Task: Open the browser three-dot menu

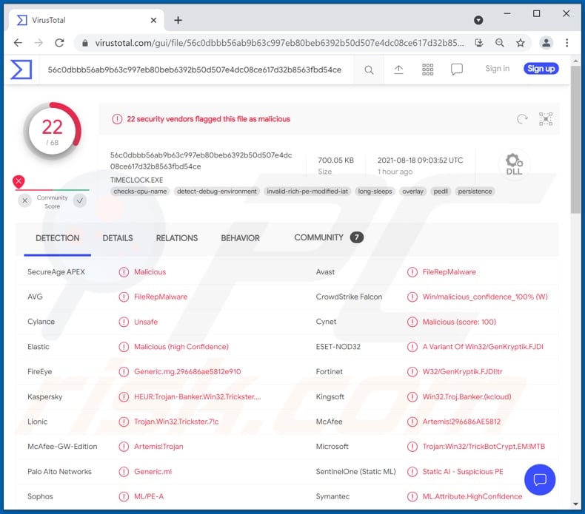Action: point(566,43)
